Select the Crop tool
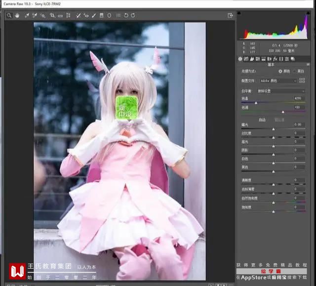The height and width of the screenshot is (286, 316). click(x=52, y=15)
